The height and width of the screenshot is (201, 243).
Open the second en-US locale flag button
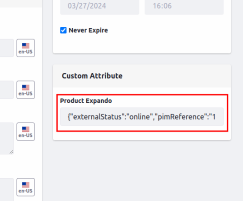25,90
